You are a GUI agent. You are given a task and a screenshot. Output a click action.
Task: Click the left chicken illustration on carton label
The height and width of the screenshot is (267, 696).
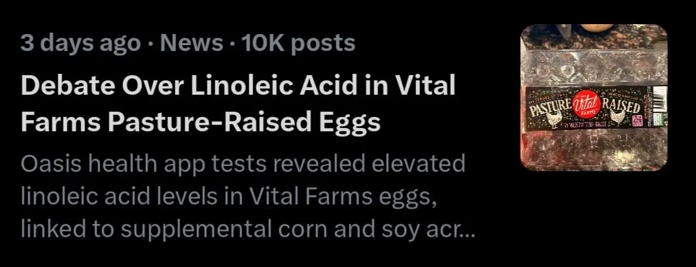(x=555, y=118)
